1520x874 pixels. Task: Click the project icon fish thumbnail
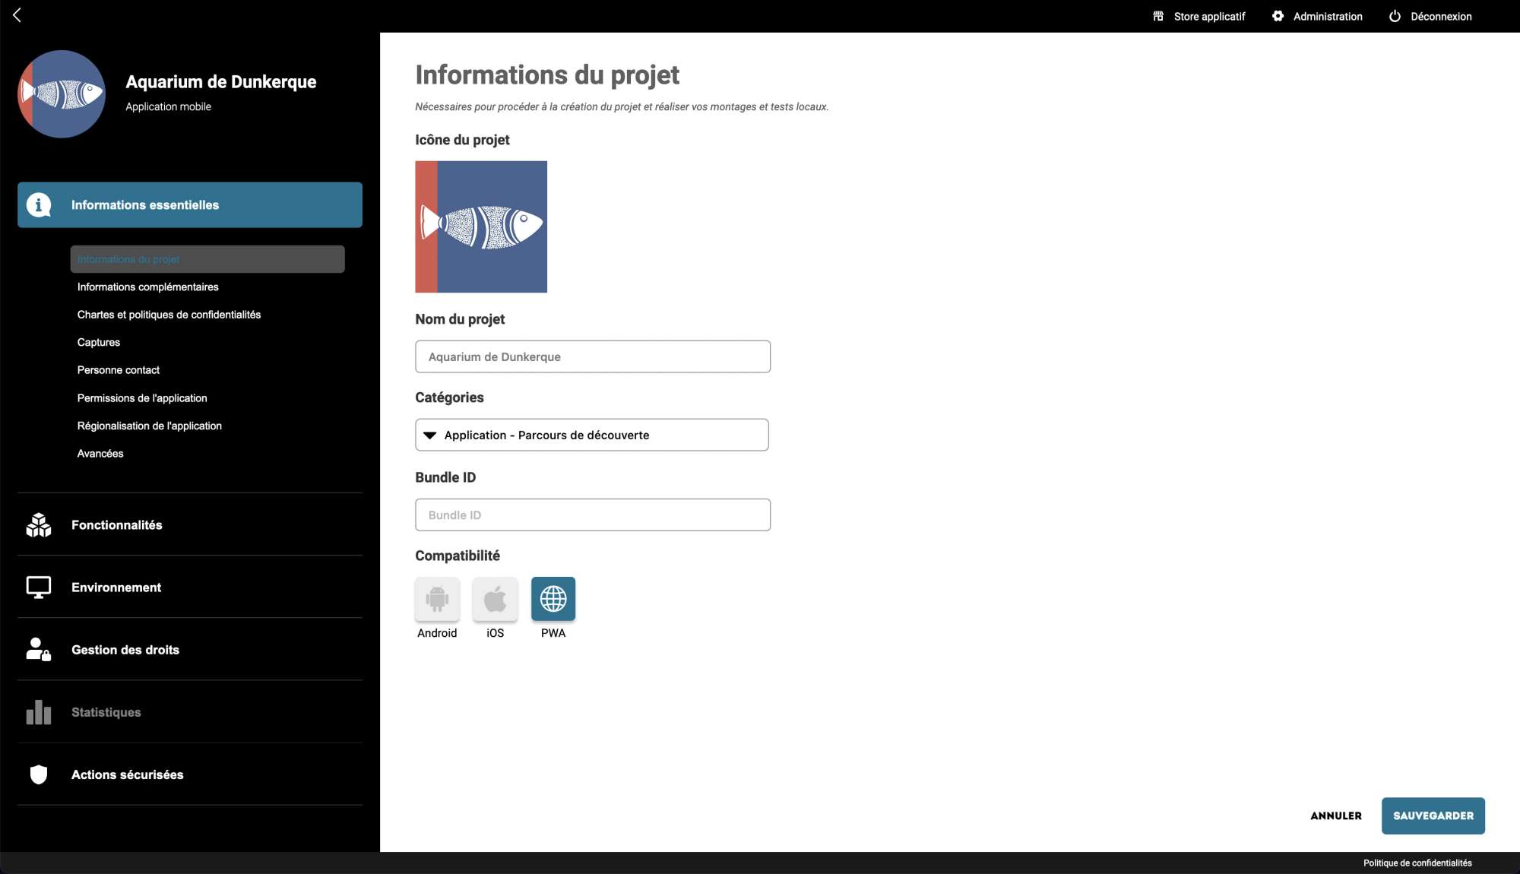pos(481,226)
